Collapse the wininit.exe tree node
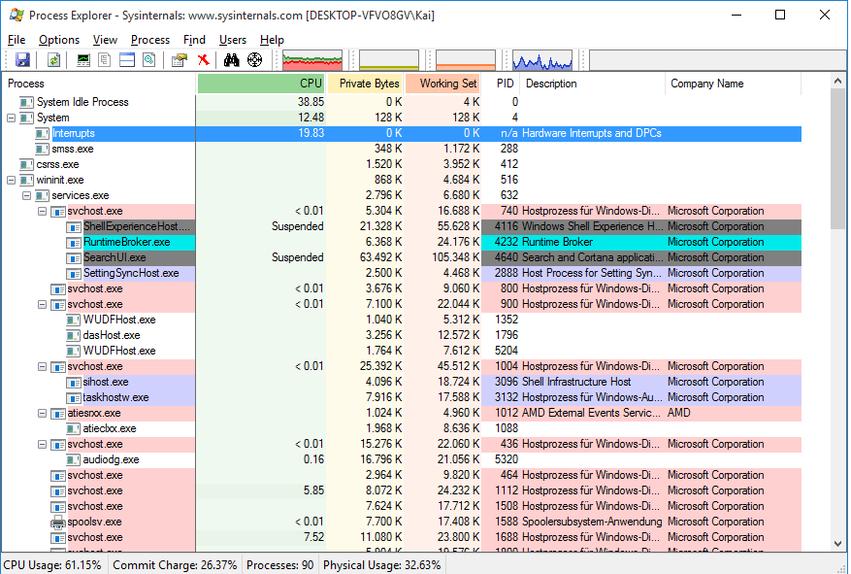Screen dimensions: 851x574 click(x=11, y=181)
